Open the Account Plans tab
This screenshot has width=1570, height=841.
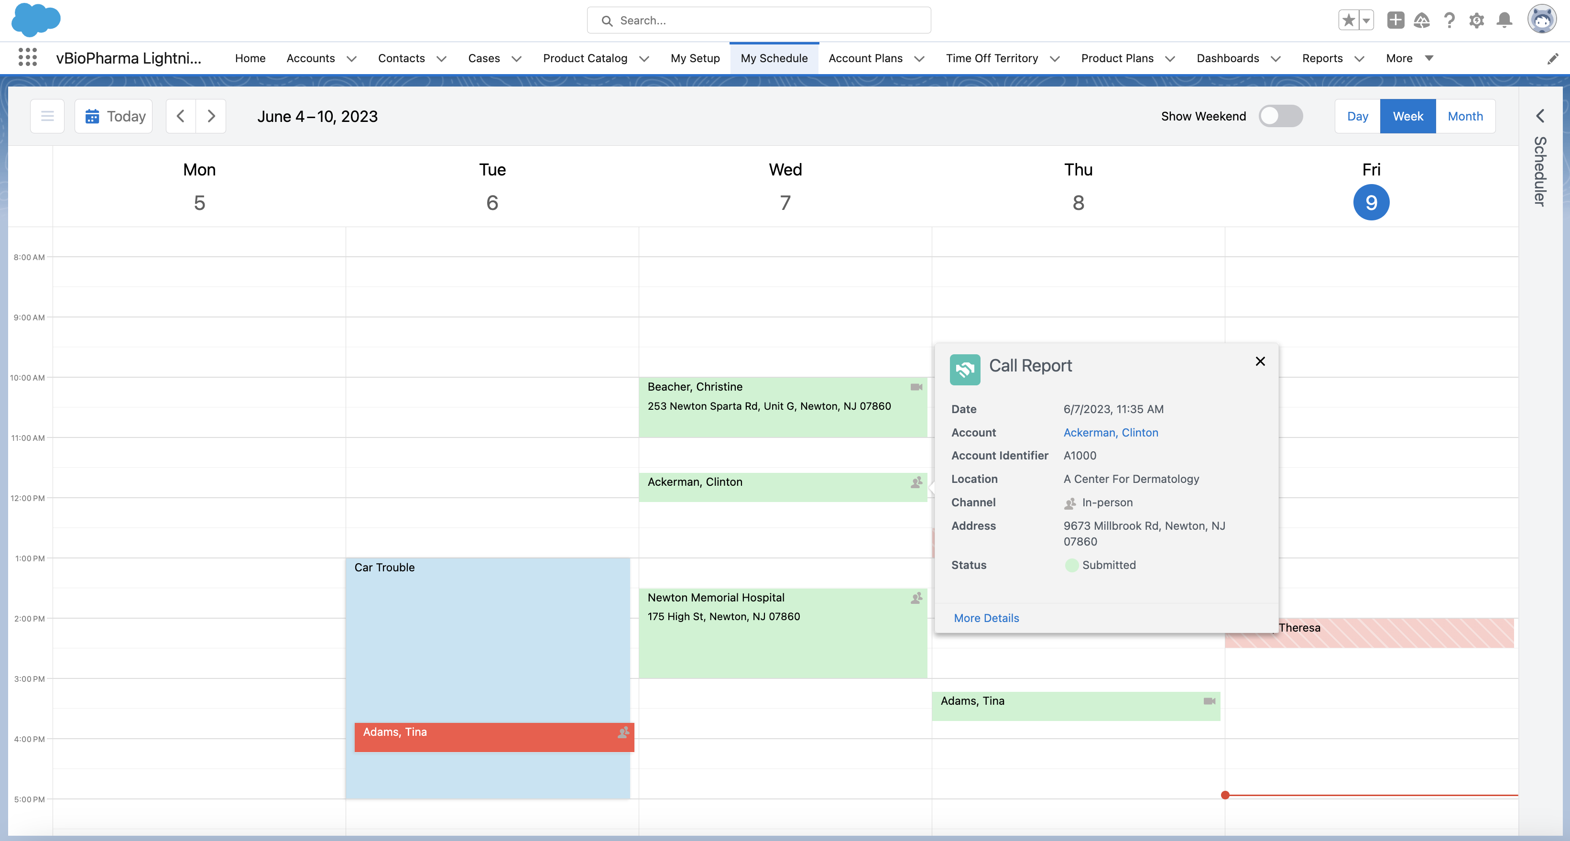[865, 58]
